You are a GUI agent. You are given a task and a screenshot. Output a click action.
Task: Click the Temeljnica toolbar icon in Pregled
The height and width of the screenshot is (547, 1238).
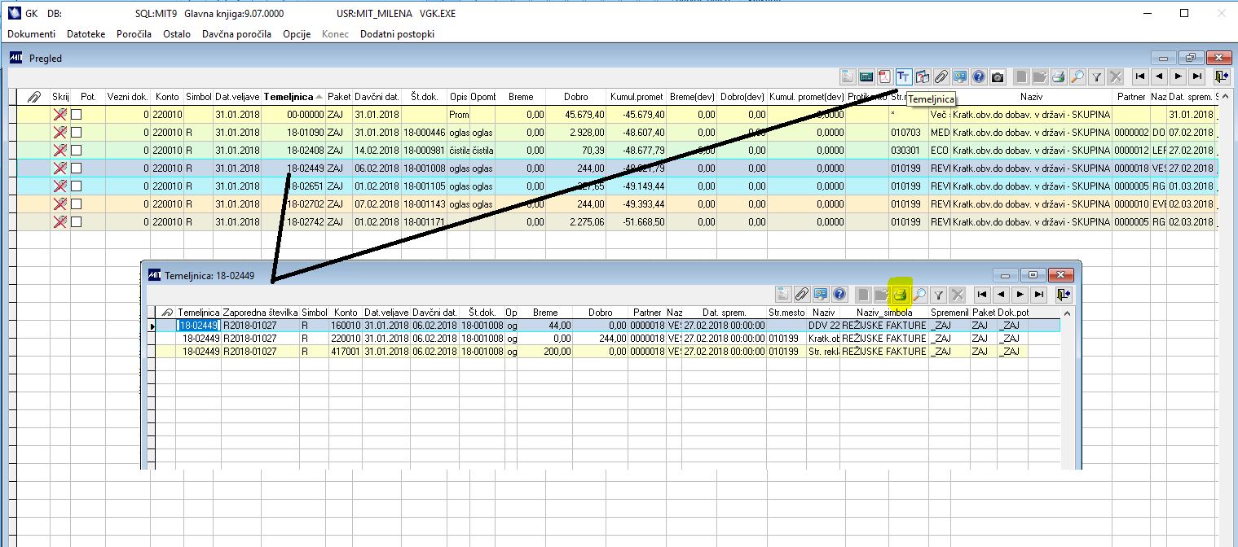[x=904, y=77]
